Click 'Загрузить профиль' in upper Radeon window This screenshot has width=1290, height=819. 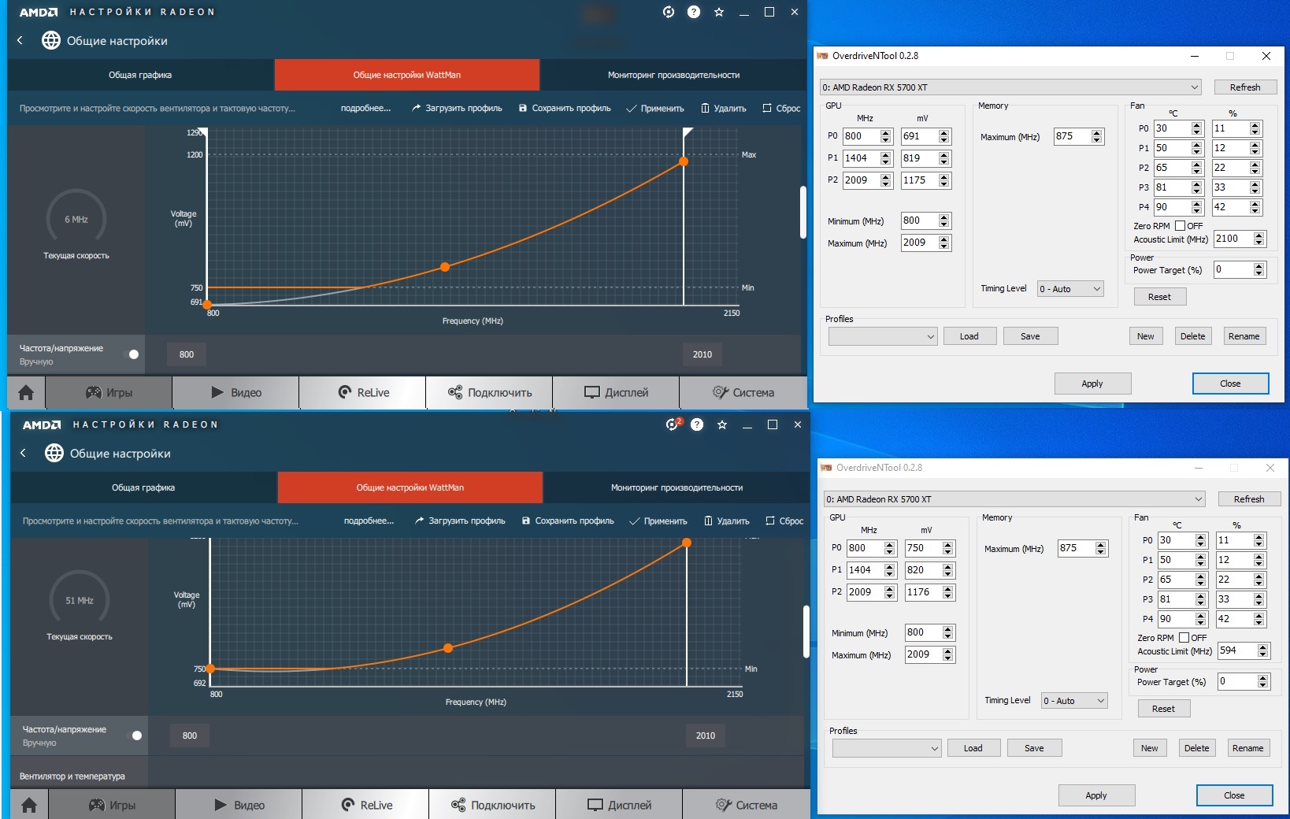457,109
